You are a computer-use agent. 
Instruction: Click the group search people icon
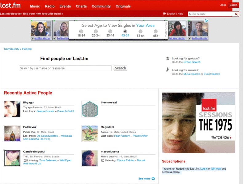pyautogui.click(x=168, y=58)
